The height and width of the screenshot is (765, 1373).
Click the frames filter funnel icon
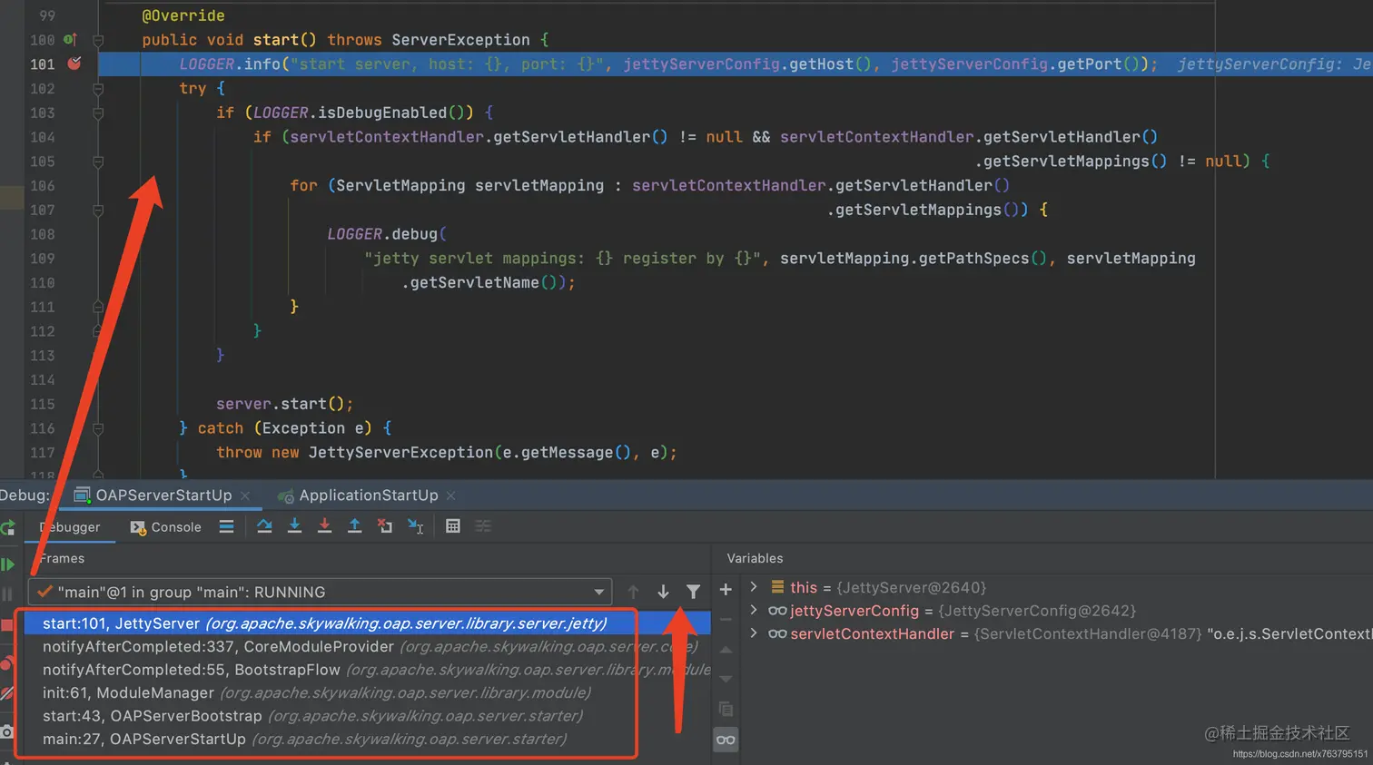[693, 592]
